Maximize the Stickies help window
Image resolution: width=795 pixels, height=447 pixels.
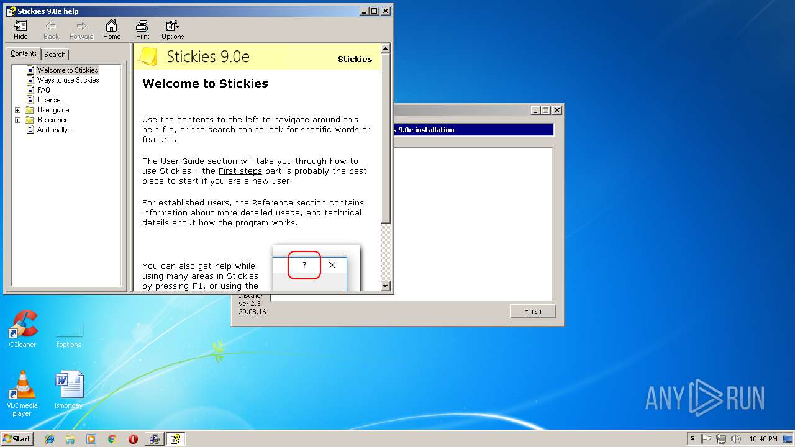[x=374, y=11]
